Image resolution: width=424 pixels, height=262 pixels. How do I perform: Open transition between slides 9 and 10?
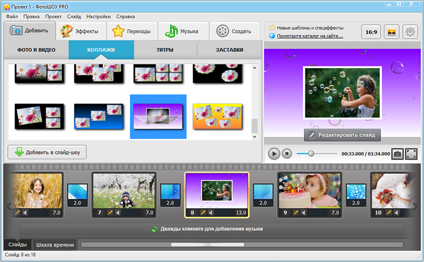click(x=356, y=195)
